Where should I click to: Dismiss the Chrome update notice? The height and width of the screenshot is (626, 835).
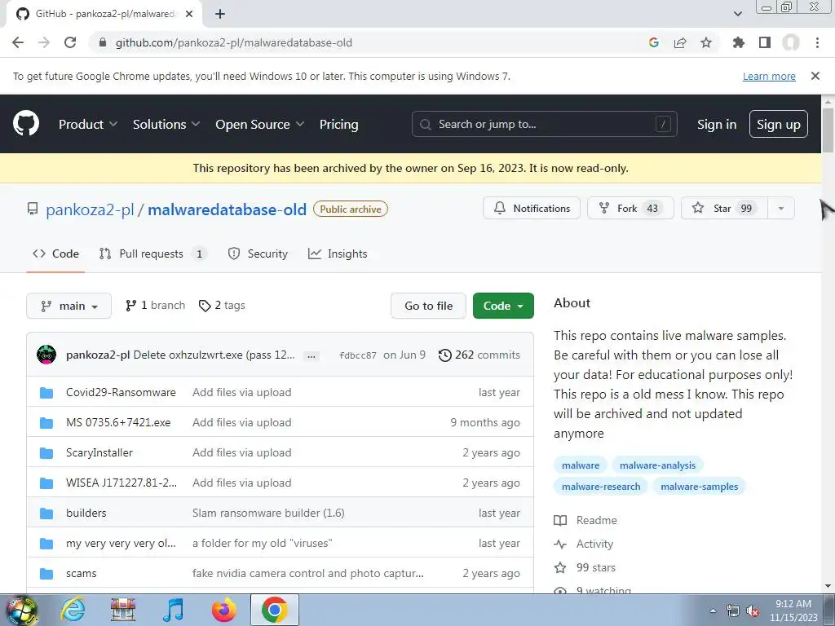(x=815, y=76)
